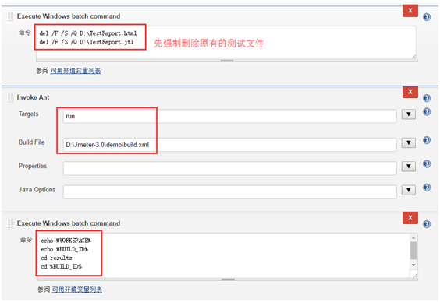This screenshot has height=302, width=440.
Task: Expand the Properties field dropdown arrow
Action: 408,167
